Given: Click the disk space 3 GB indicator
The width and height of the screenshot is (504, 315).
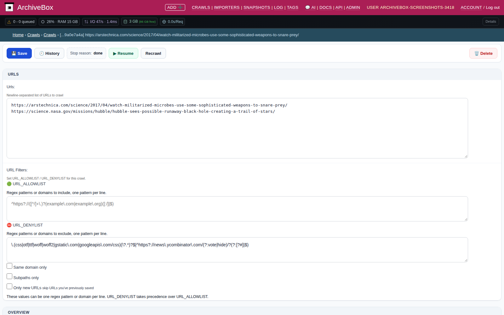Looking at the screenshot, I should [139, 22].
